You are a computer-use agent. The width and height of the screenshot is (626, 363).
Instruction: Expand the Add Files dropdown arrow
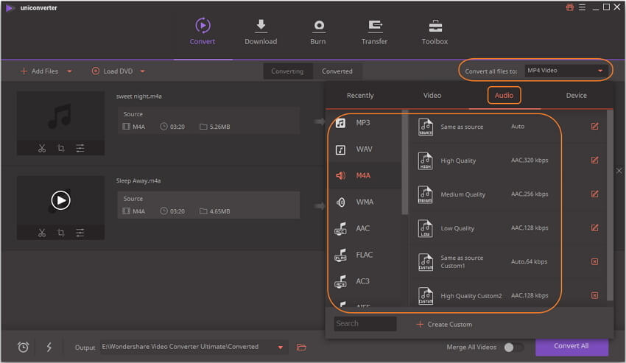[x=69, y=71]
